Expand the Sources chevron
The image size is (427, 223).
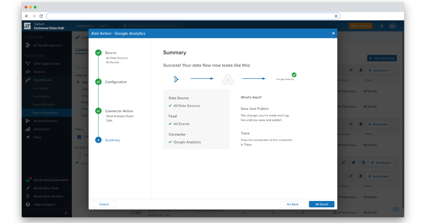pos(68,72)
